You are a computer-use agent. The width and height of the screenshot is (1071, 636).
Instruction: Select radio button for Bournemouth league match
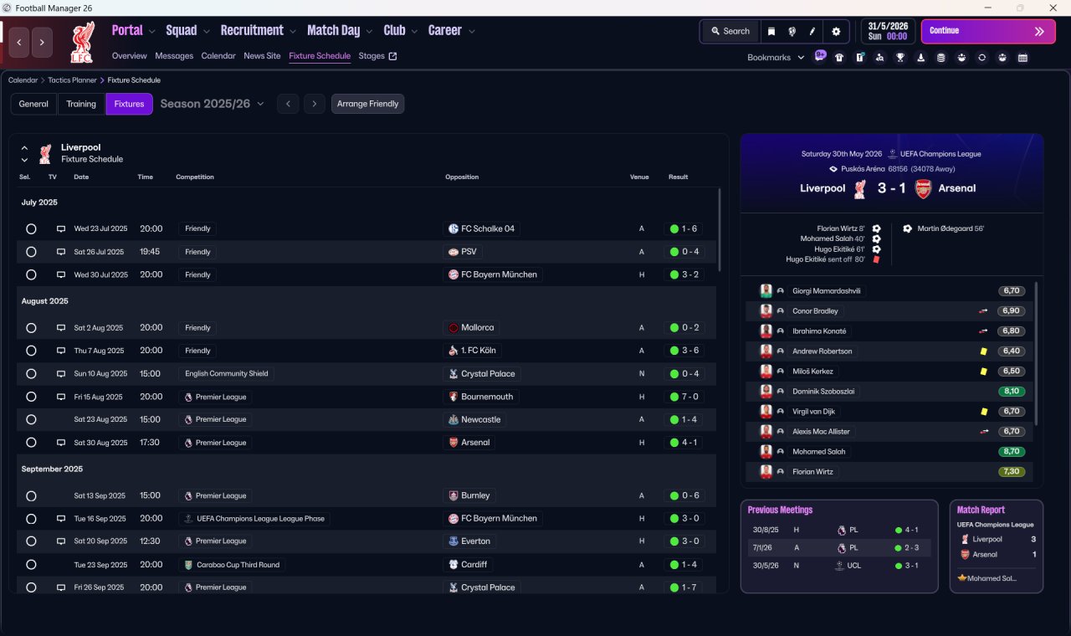[31, 397]
